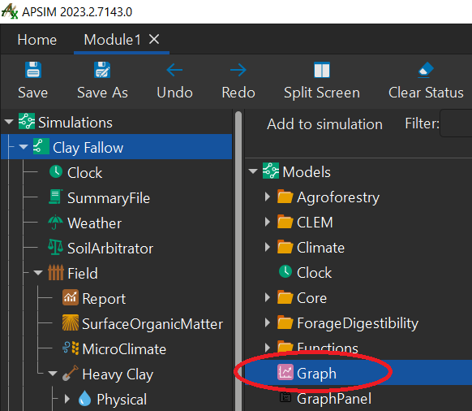This screenshot has height=411, width=472.
Task: Click the SurfaceOrganicMatter icon
Action: tap(70, 323)
